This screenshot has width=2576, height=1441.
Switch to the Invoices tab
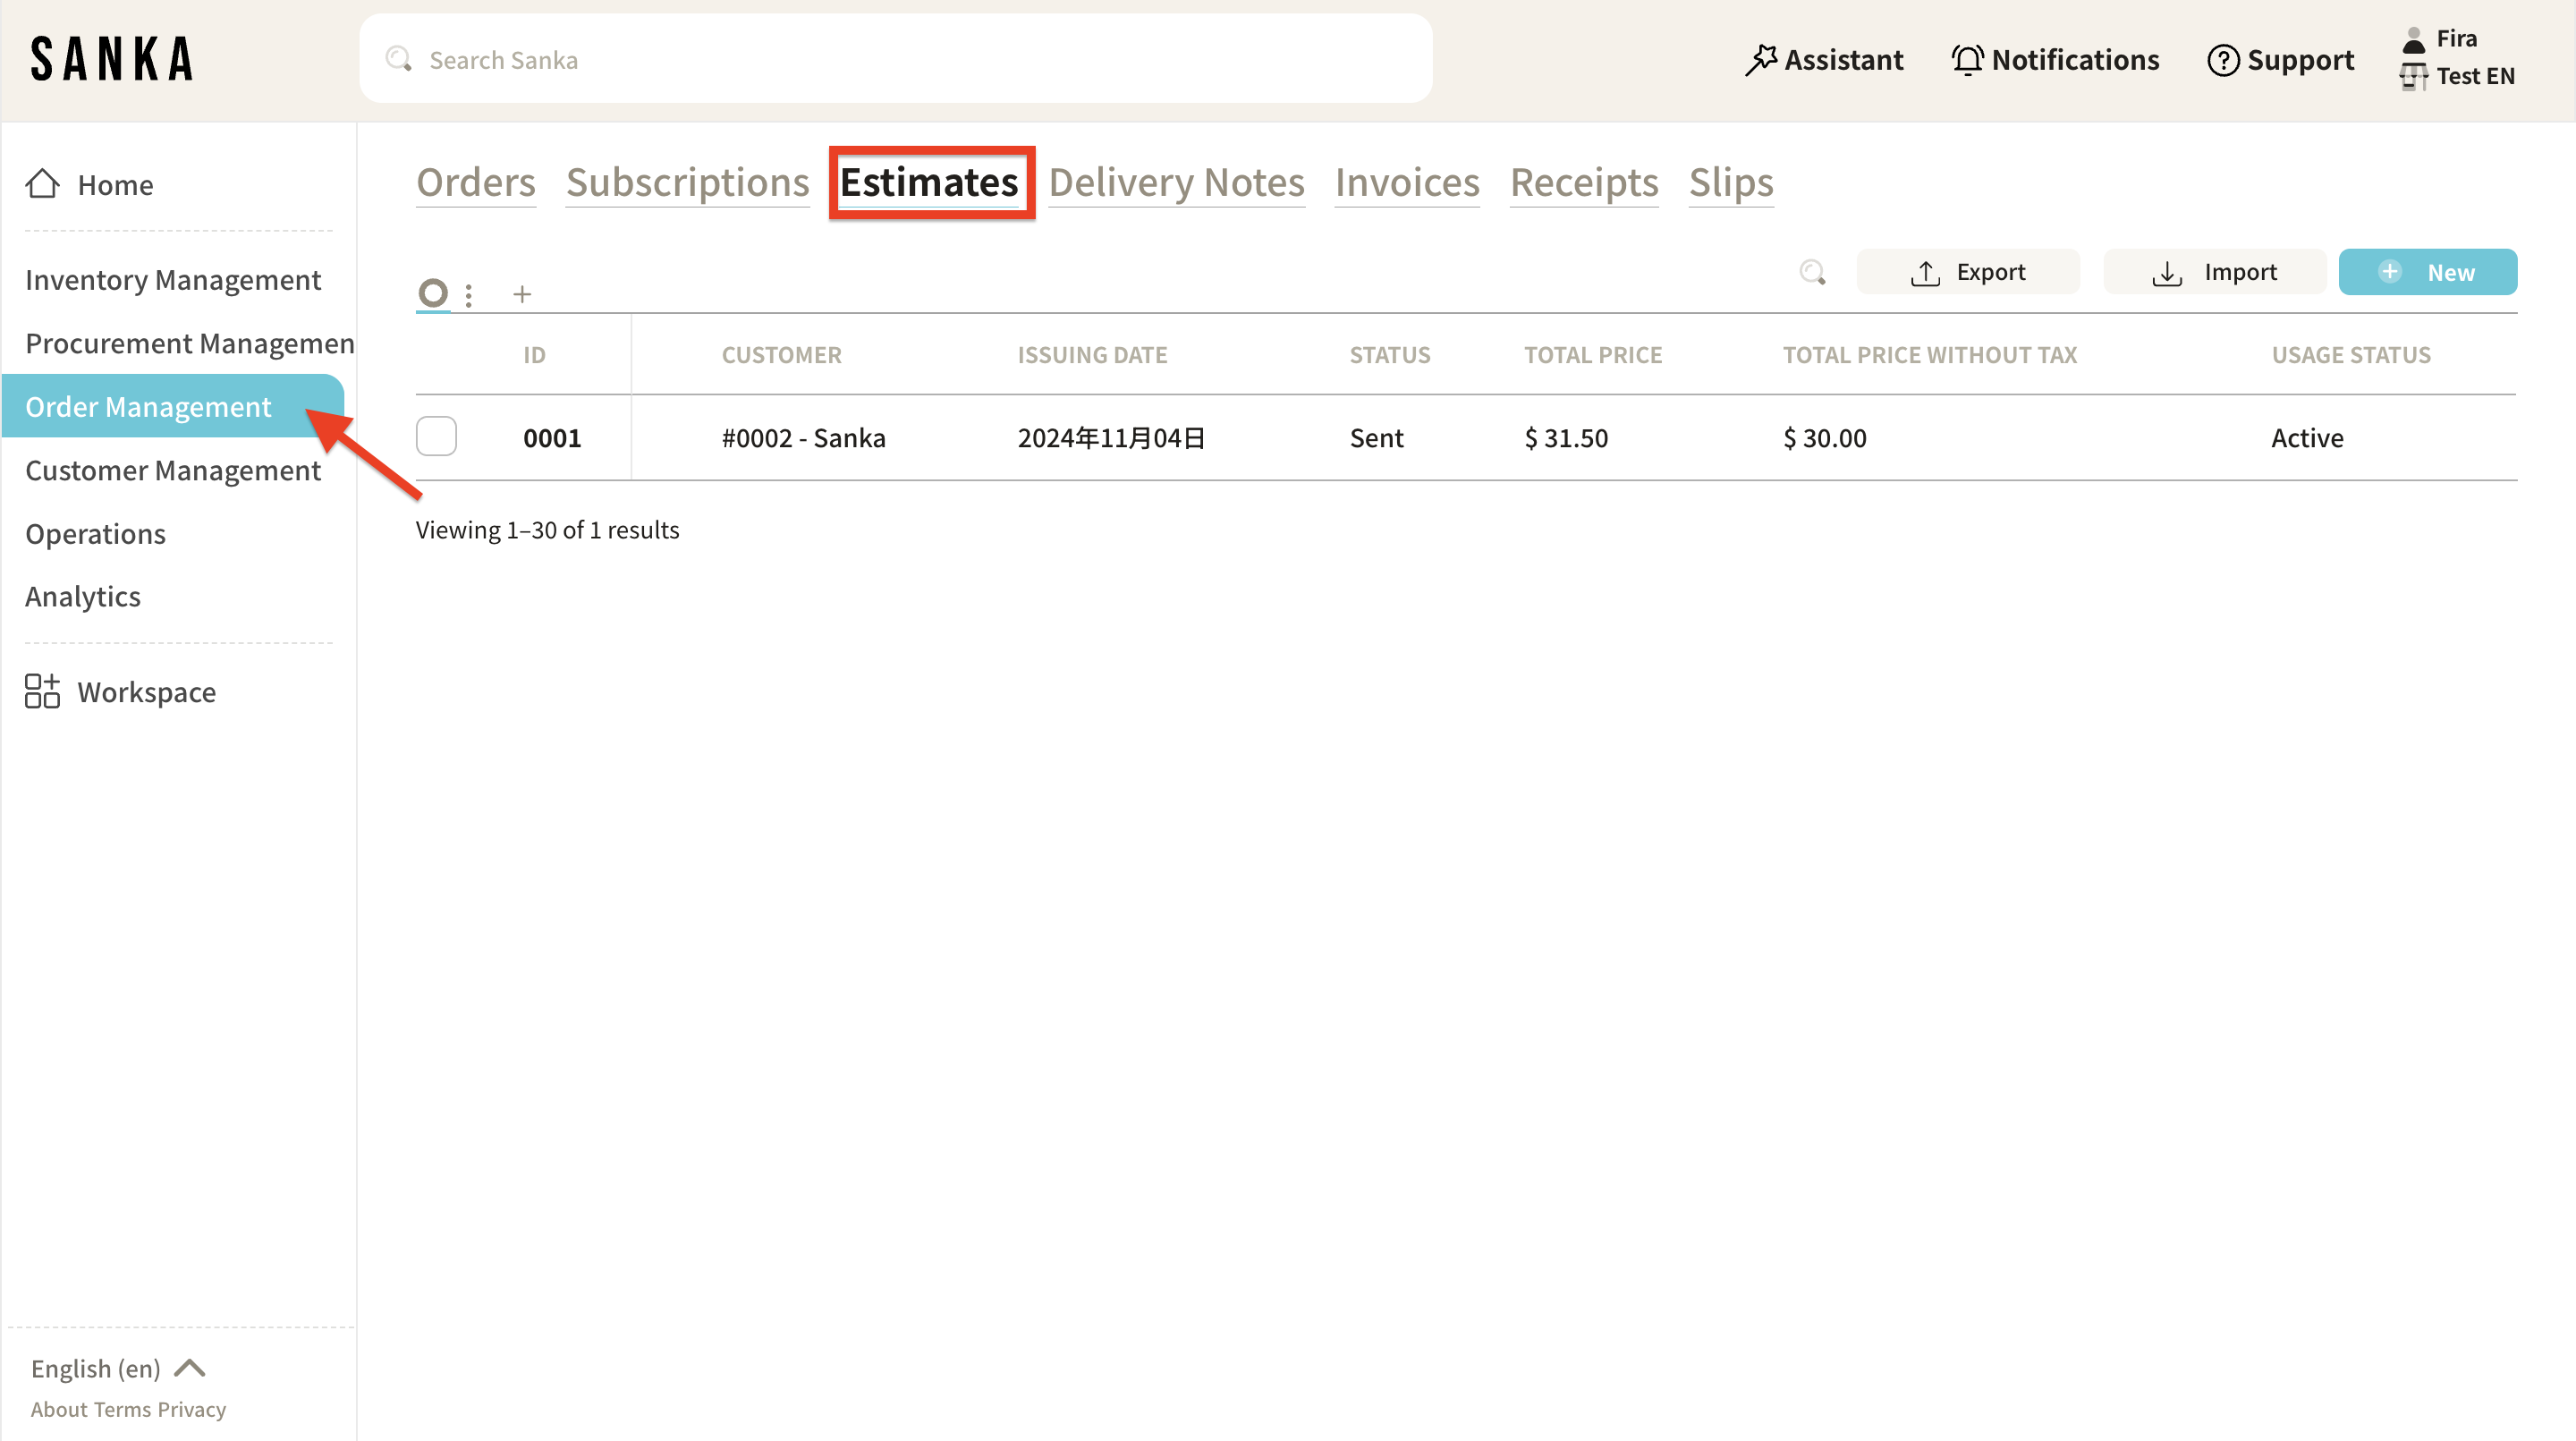[x=1406, y=182]
